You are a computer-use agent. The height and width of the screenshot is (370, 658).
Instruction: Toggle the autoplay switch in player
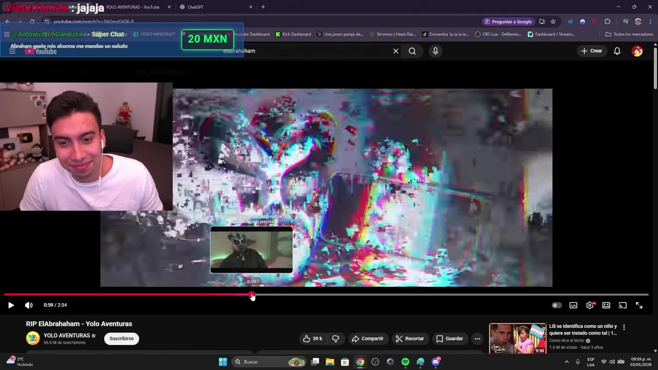click(x=556, y=305)
